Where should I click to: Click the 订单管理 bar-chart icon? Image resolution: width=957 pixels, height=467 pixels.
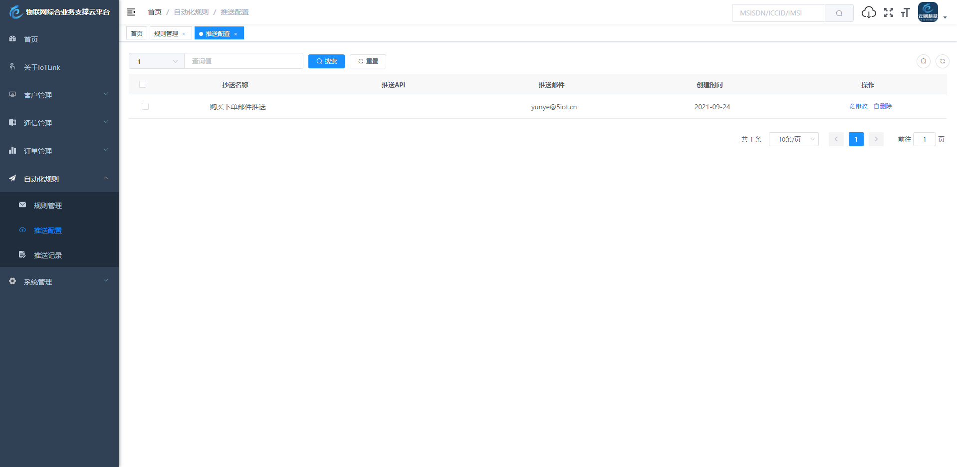point(12,150)
